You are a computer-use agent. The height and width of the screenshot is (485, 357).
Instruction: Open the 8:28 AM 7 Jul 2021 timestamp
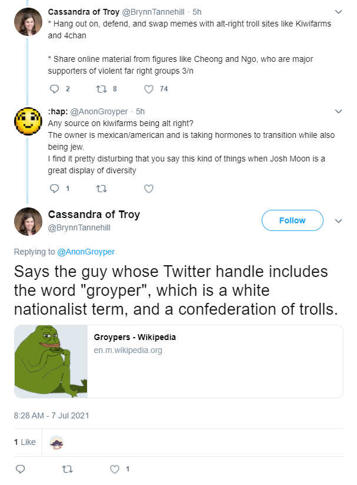[51, 415]
